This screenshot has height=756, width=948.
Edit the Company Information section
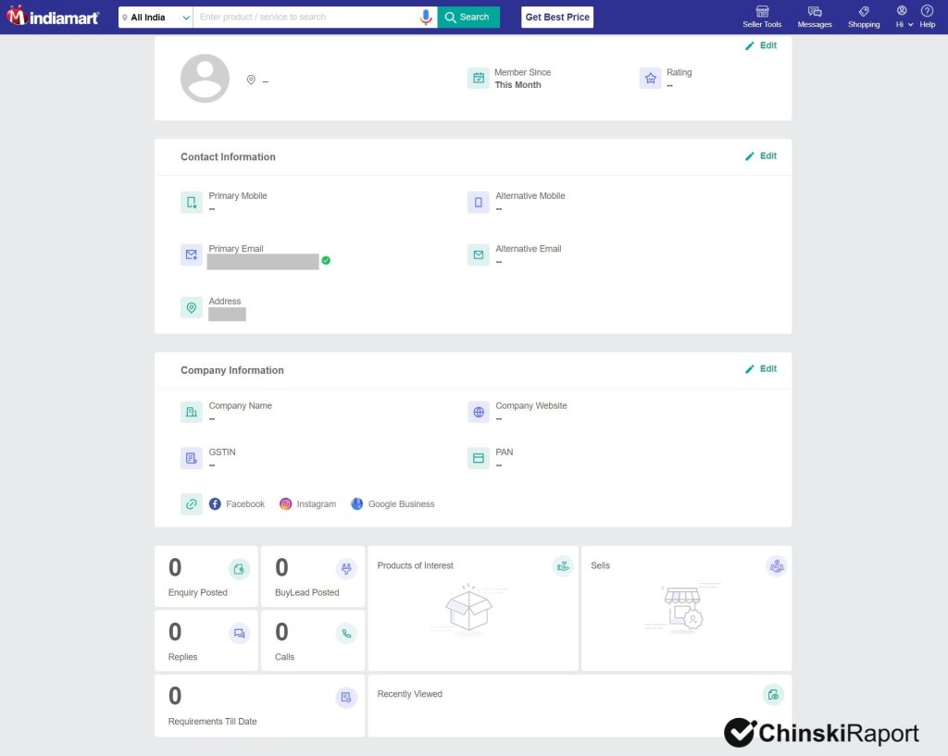[x=761, y=368]
